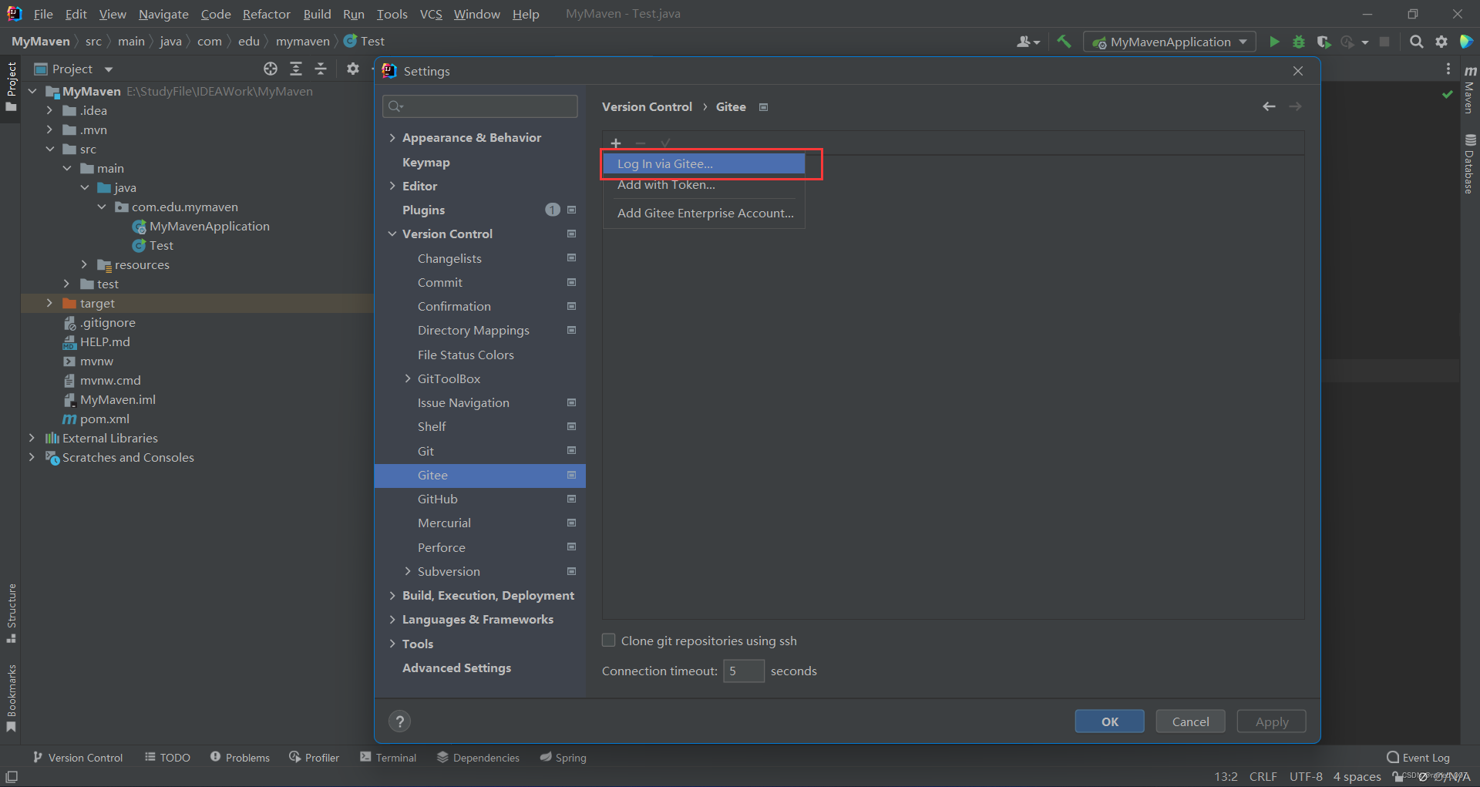Click CRLF line separator in status bar
1480x787 pixels.
pyautogui.click(x=1263, y=776)
